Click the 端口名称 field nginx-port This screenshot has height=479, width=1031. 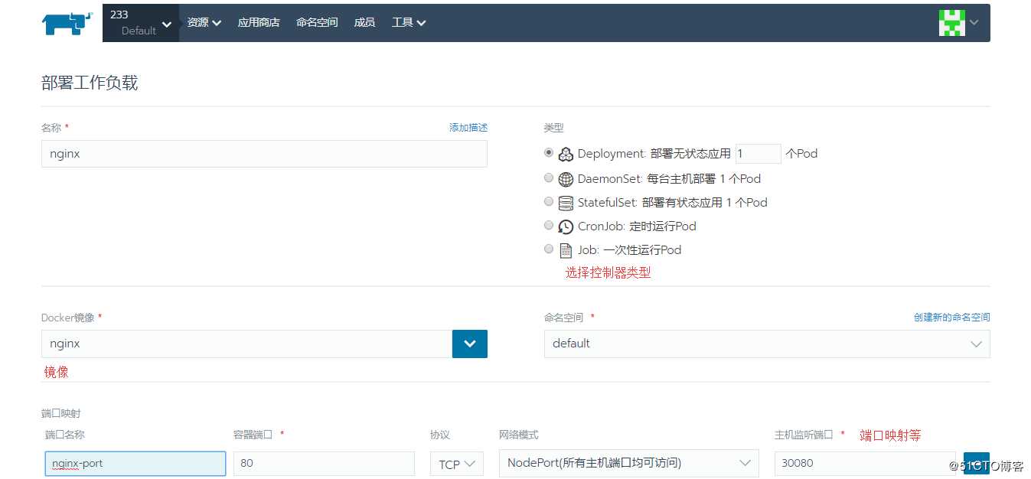[x=135, y=464]
